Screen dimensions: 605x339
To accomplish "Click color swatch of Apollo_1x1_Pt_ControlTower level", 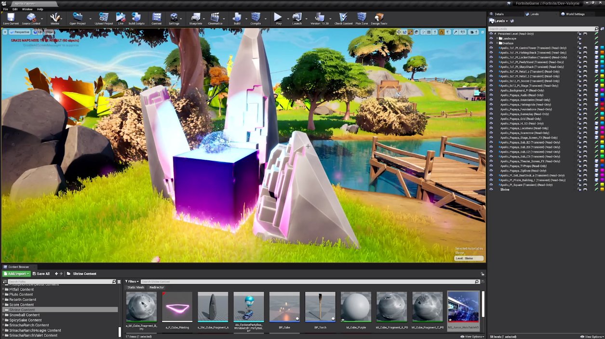I will tap(602, 48).
